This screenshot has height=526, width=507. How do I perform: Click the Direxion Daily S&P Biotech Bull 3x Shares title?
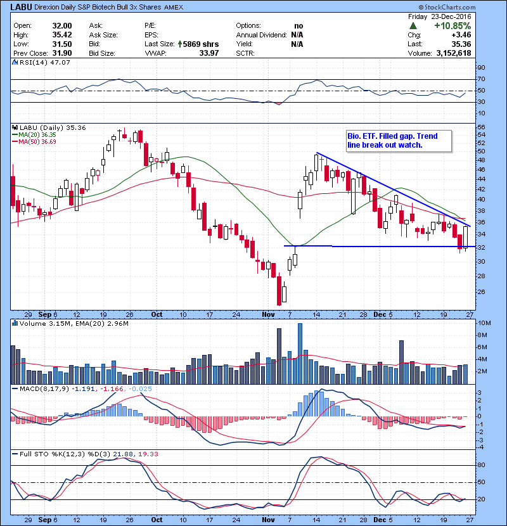[98, 8]
